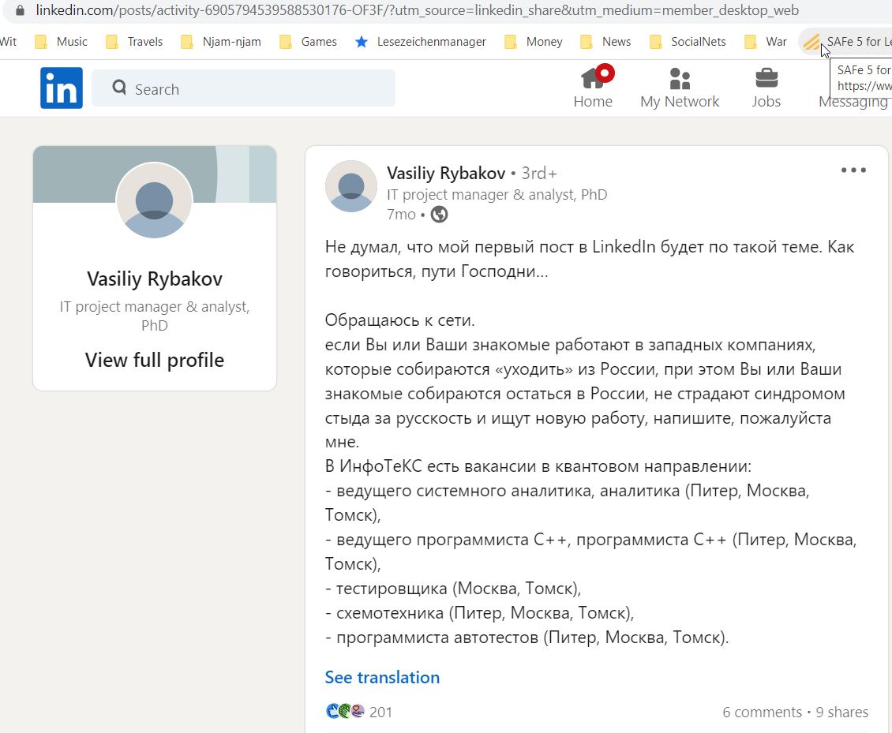892x733 pixels.
Task: Open the LinkedIn logo home link
Action: (x=62, y=88)
